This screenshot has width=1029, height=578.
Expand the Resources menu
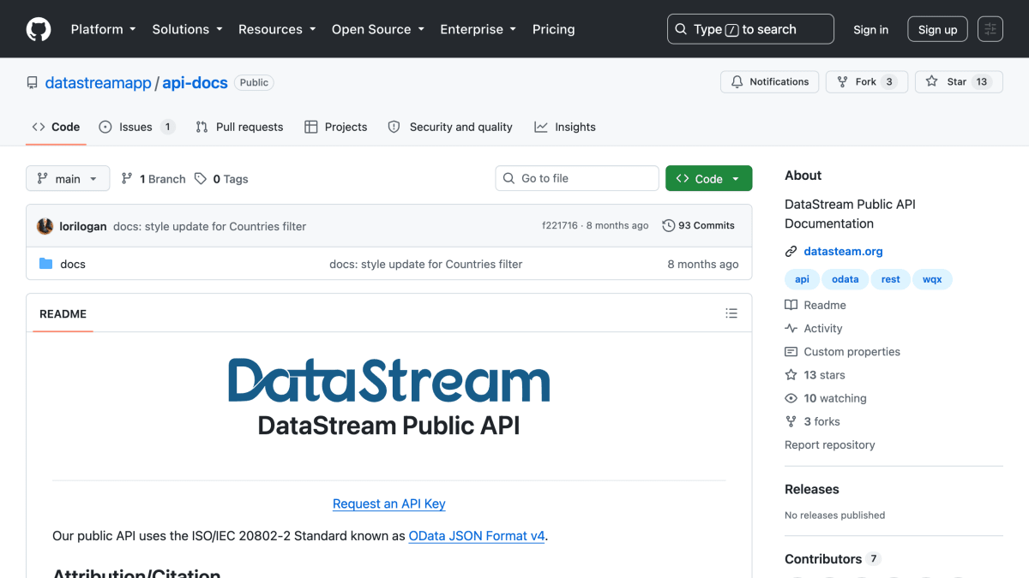coord(276,29)
